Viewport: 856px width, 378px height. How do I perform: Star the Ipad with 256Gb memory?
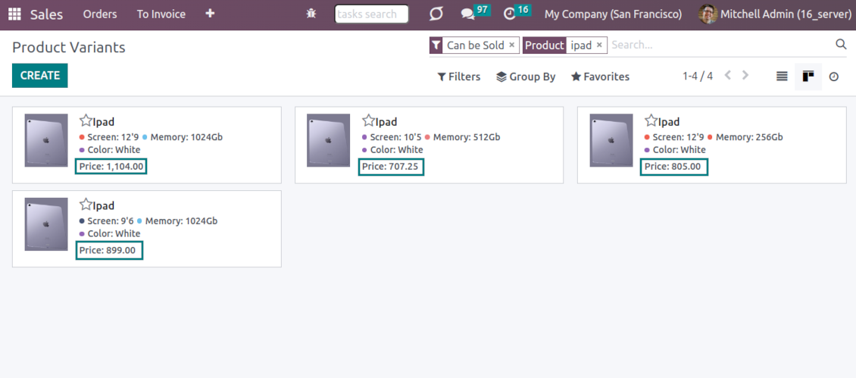pyautogui.click(x=651, y=120)
